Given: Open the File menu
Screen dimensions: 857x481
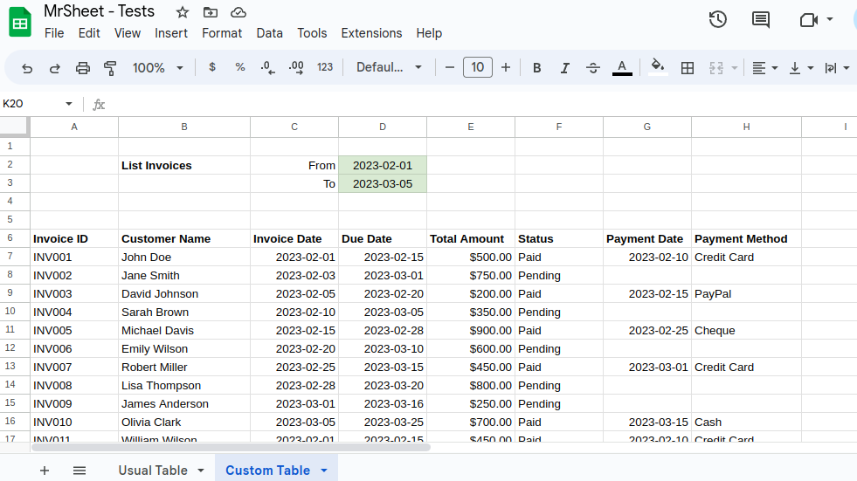Looking at the screenshot, I should (x=54, y=33).
